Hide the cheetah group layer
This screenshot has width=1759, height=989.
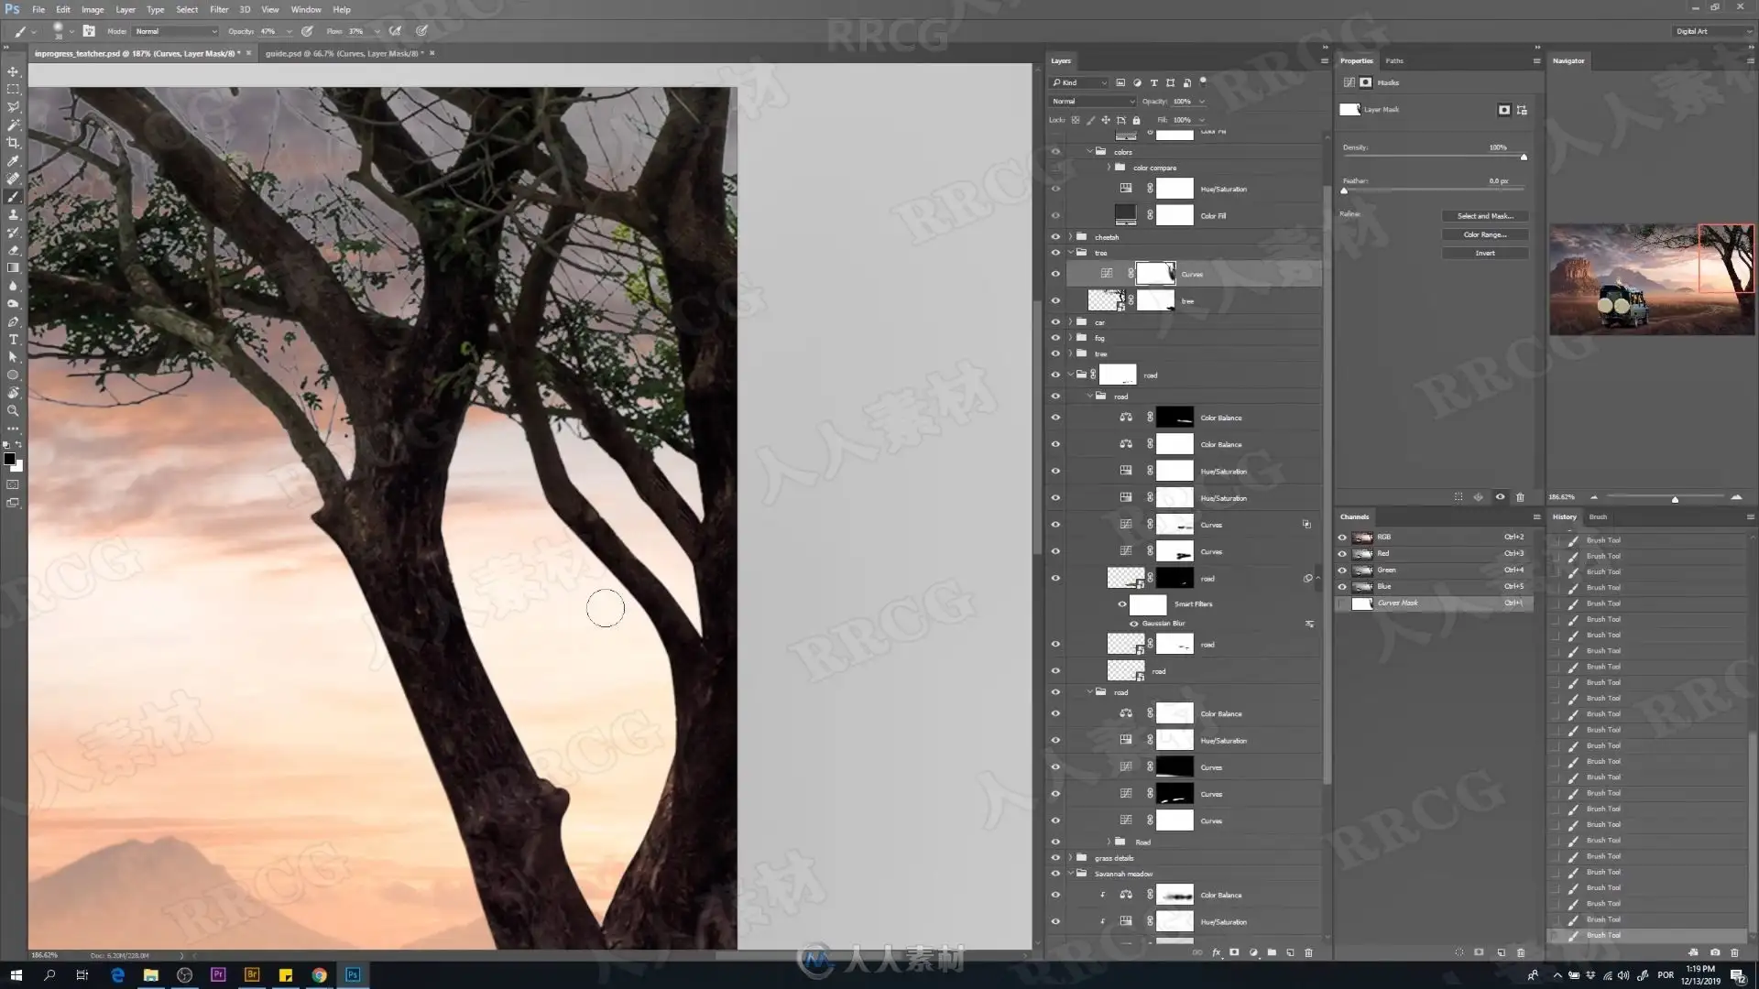click(x=1055, y=237)
